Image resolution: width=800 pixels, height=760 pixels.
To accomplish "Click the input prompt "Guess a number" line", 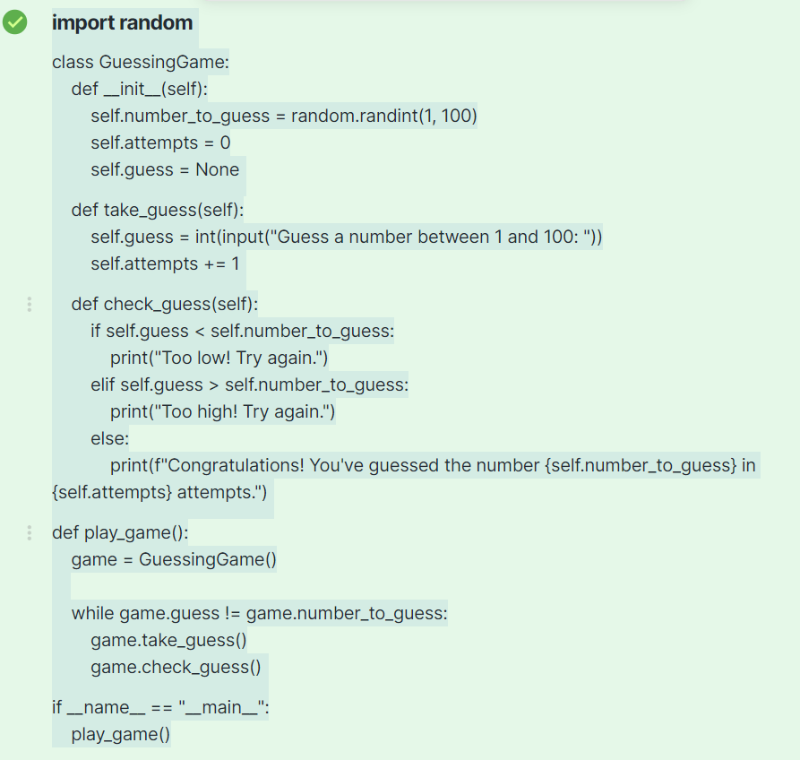I will [346, 237].
